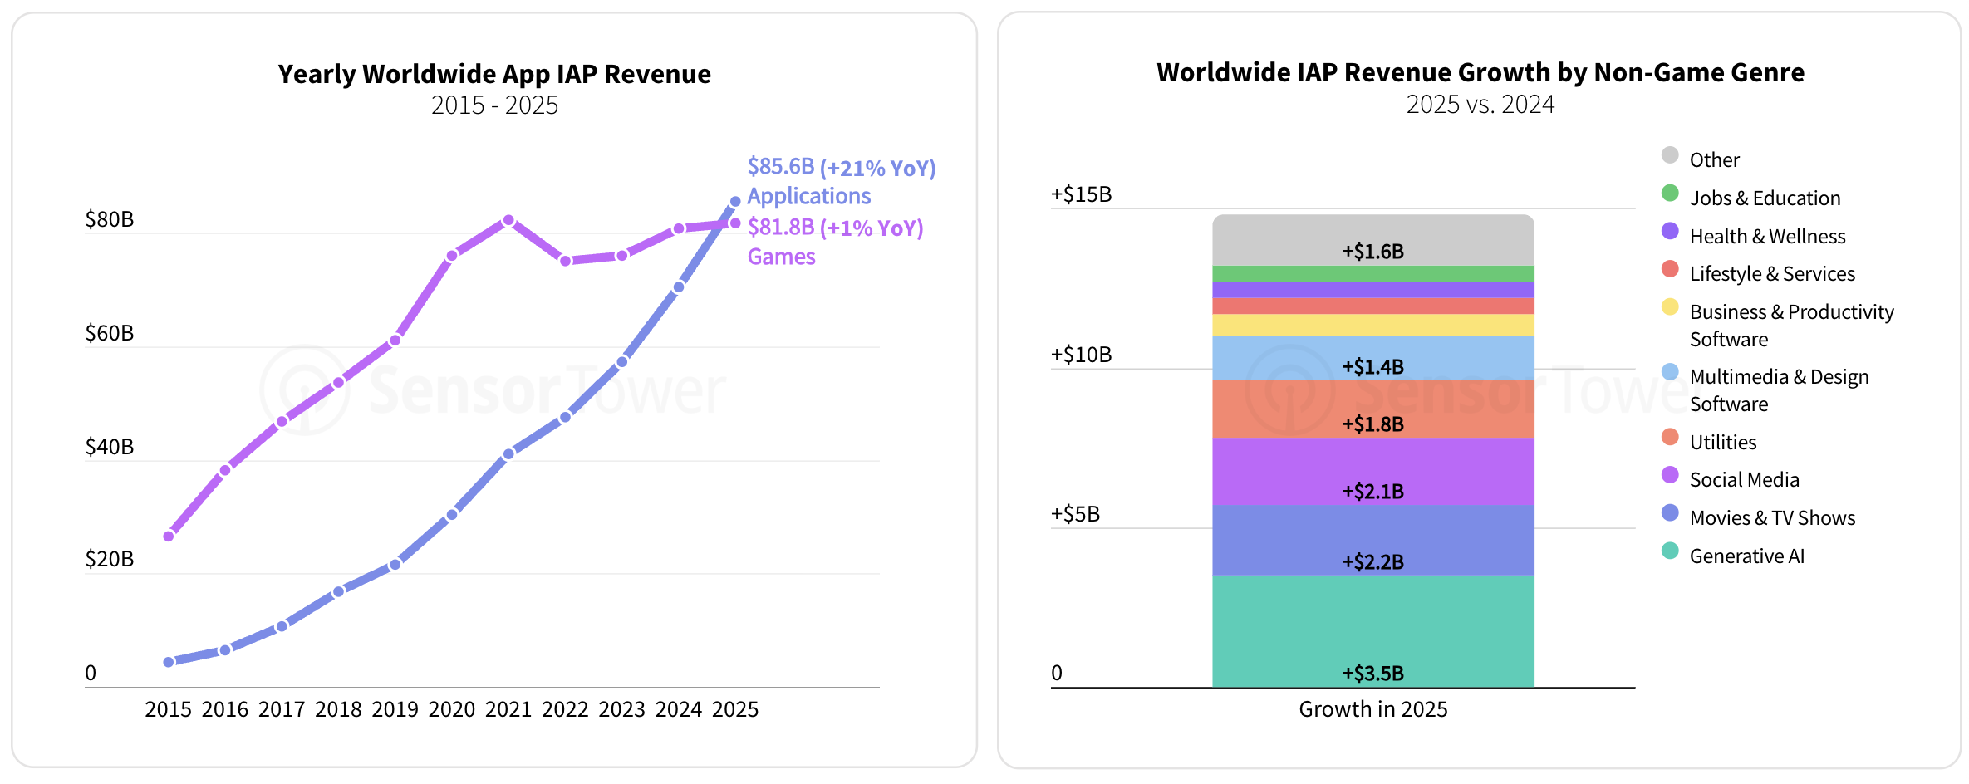Click the '$81.8B (+1% YoY)' label

point(836,228)
